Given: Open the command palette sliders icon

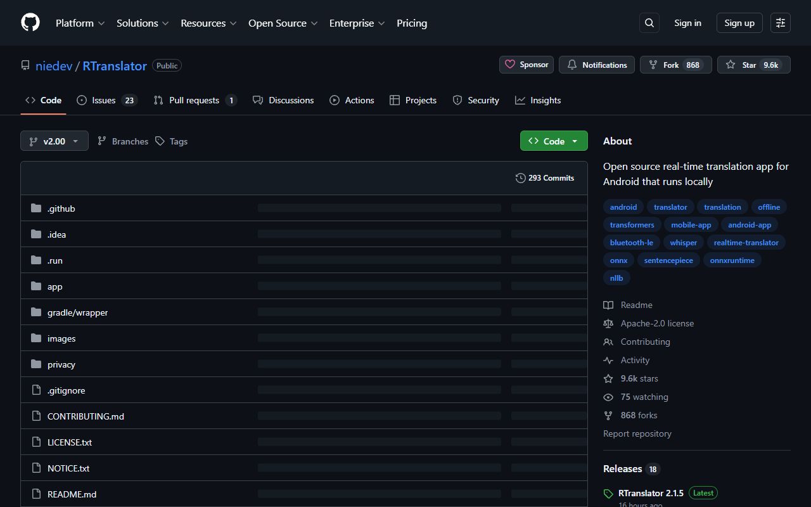Looking at the screenshot, I should (780, 23).
